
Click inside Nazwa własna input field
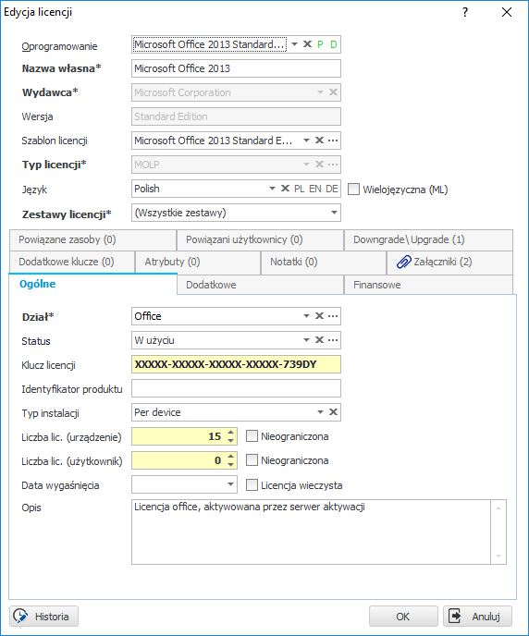pos(236,68)
